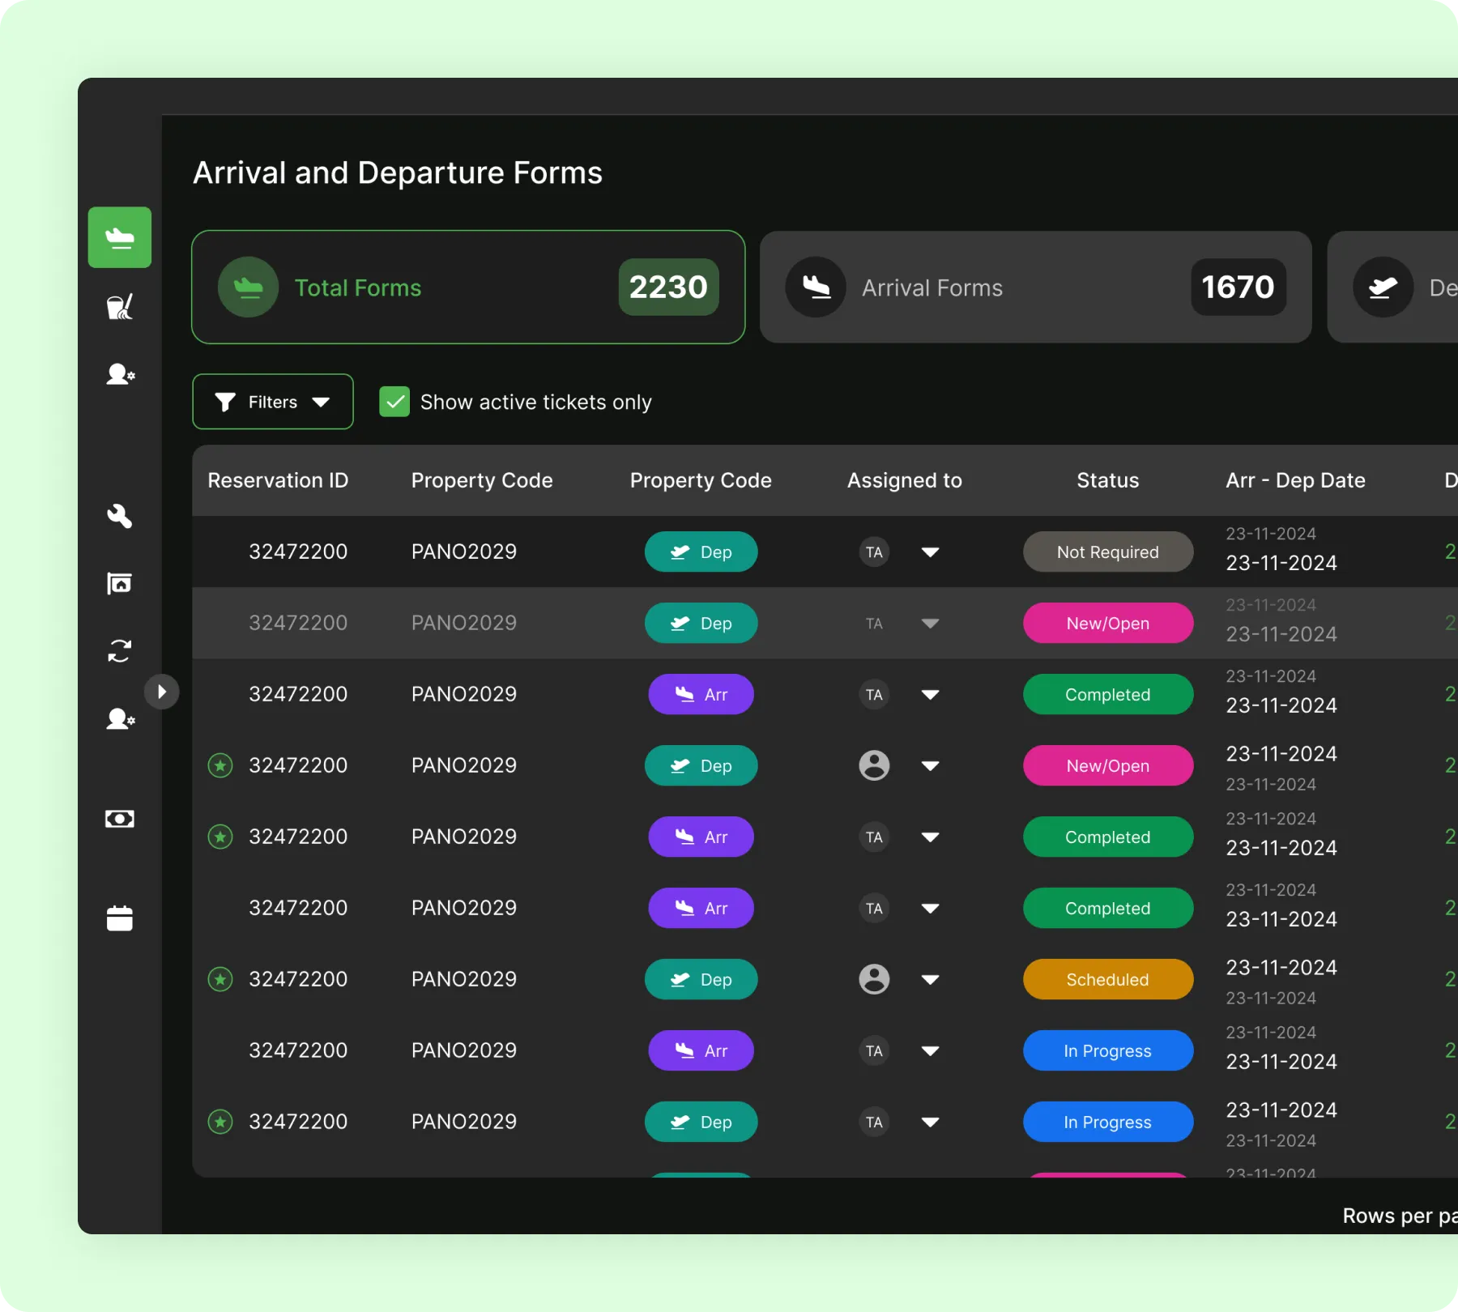Sort by the Reservation ID column header
The width and height of the screenshot is (1458, 1312).
[x=278, y=480]
